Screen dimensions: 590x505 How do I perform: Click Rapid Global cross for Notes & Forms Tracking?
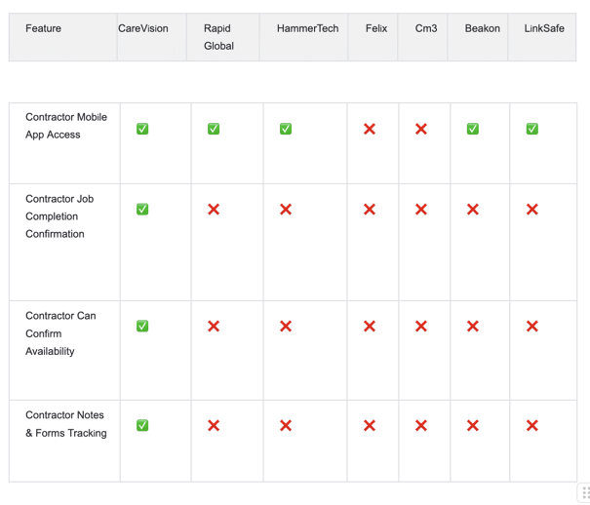click(x=214, y=426)
